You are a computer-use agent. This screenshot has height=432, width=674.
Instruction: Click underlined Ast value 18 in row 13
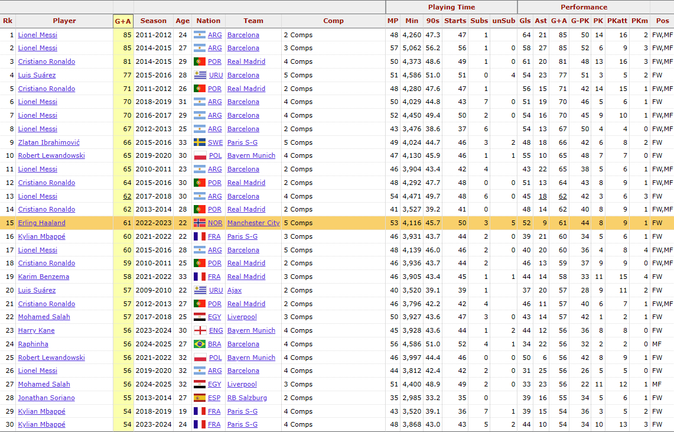point(543,196)
